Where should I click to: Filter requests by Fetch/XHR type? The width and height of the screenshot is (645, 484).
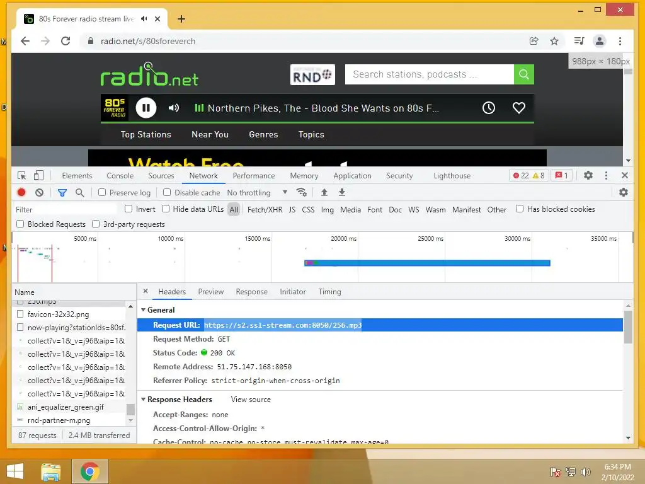tap(265, 209)
